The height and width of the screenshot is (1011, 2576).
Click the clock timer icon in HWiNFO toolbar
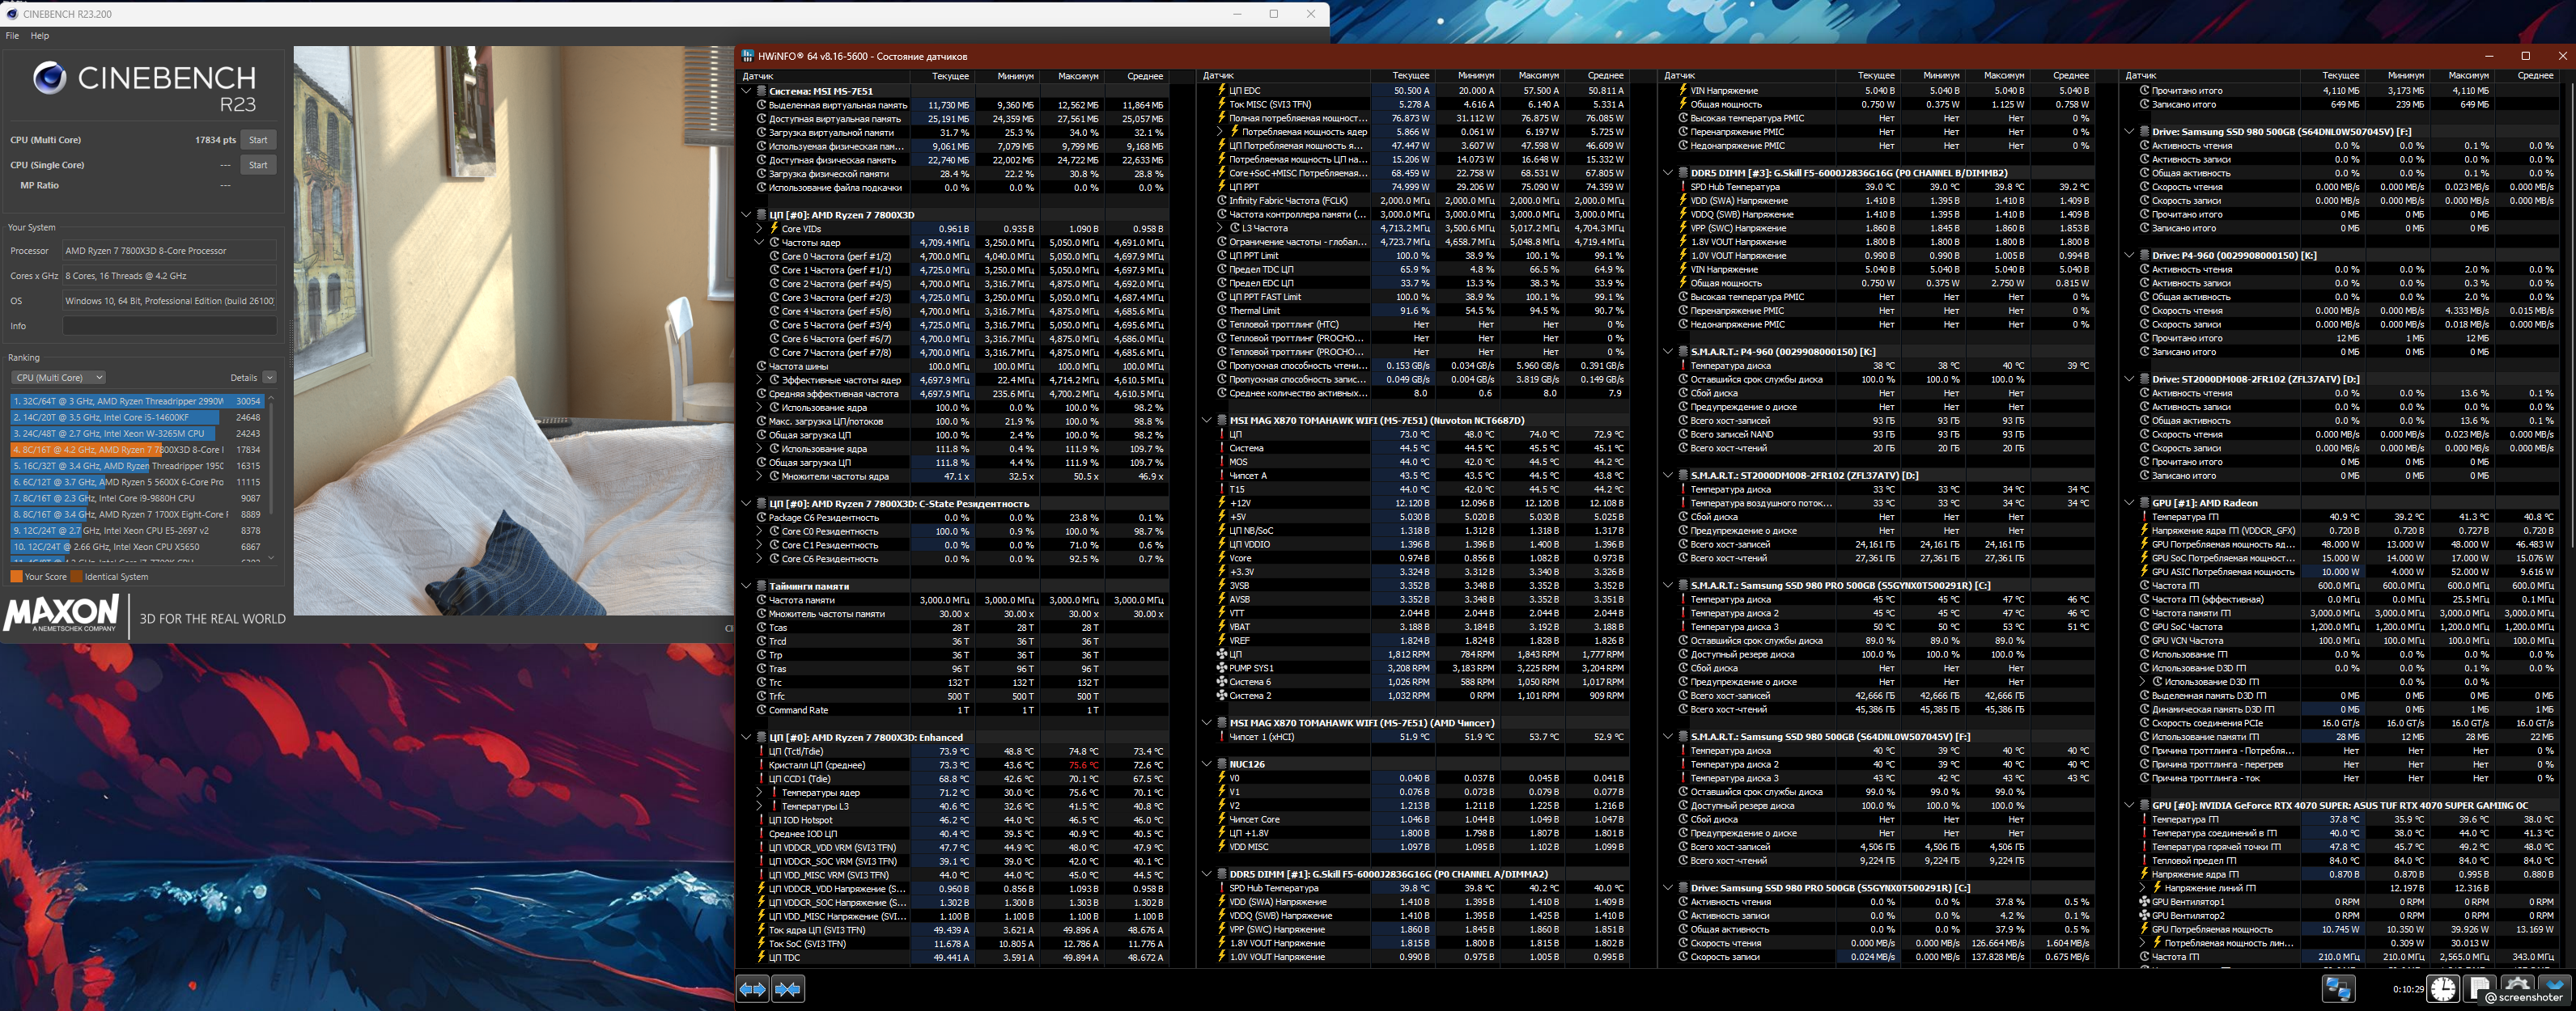[x=2444, y=989]
